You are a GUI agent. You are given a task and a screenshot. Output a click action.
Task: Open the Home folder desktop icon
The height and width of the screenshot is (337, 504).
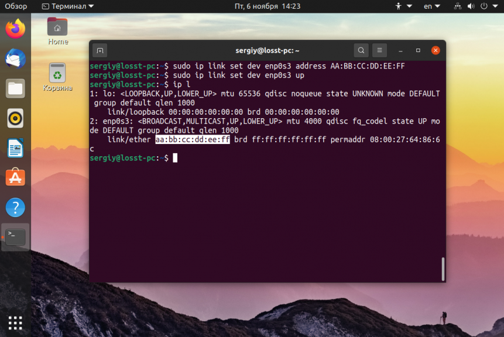point(57,31)
